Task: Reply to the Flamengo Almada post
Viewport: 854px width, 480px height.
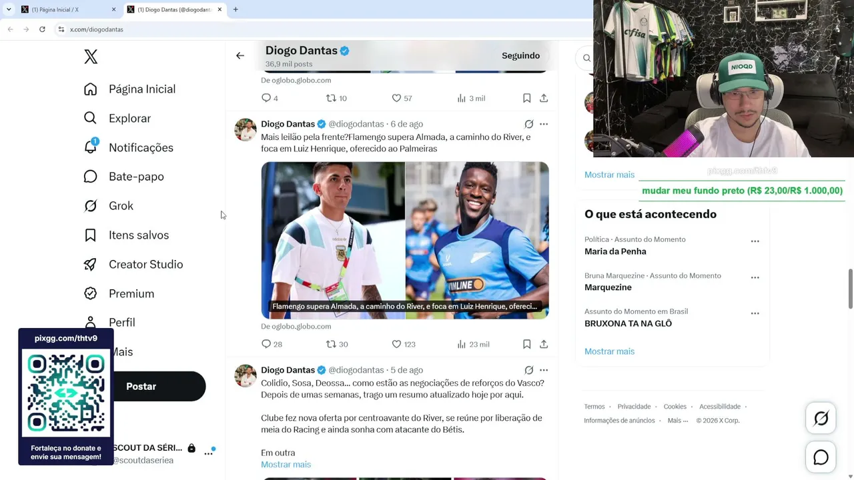Action: [266, 344]
